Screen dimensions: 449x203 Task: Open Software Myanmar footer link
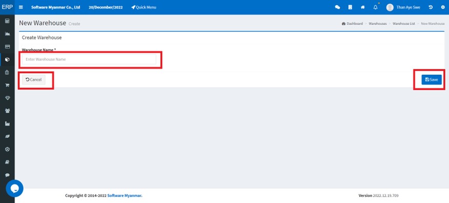125,195
